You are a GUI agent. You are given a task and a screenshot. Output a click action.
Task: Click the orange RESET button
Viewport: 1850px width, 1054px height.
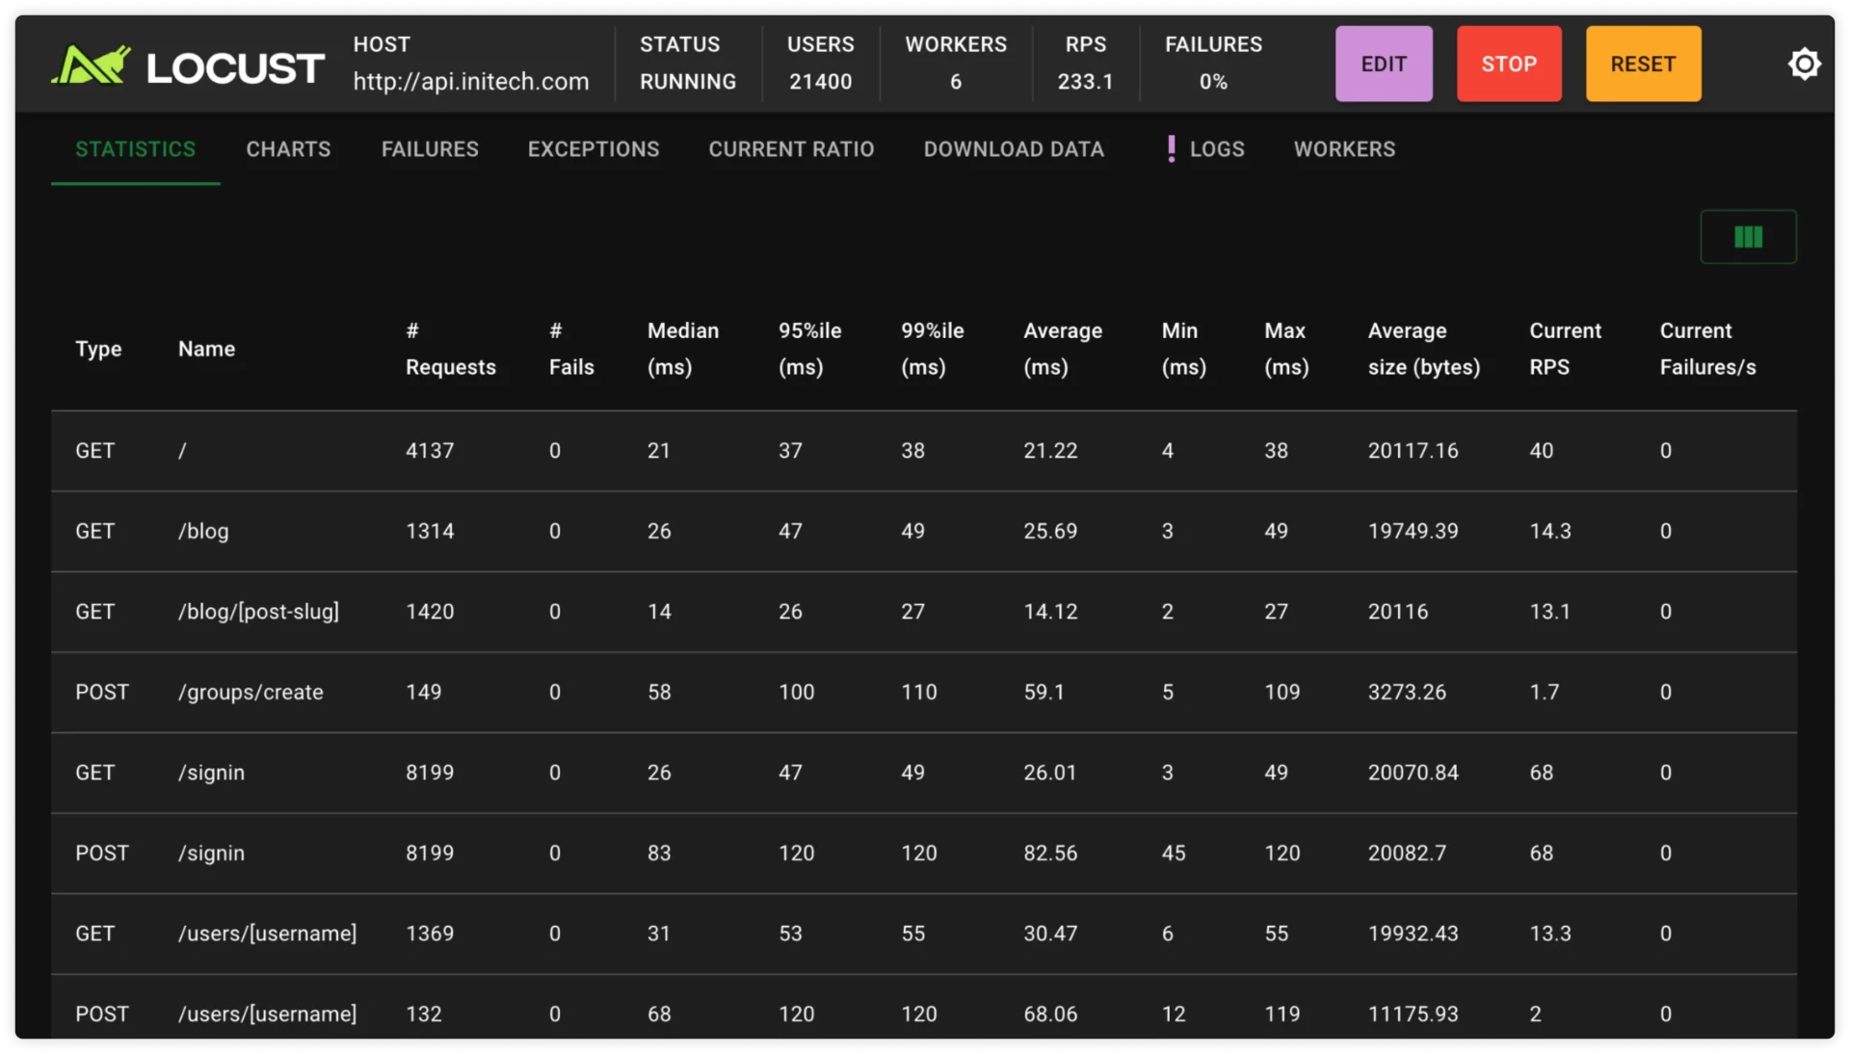coord(1643,65)
